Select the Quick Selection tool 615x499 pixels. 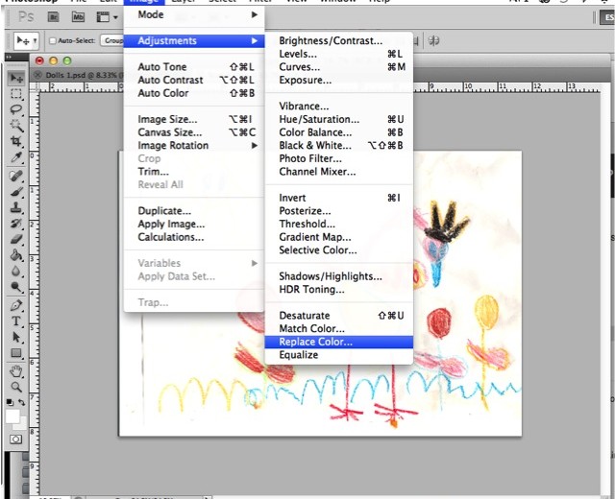[16, 126]
